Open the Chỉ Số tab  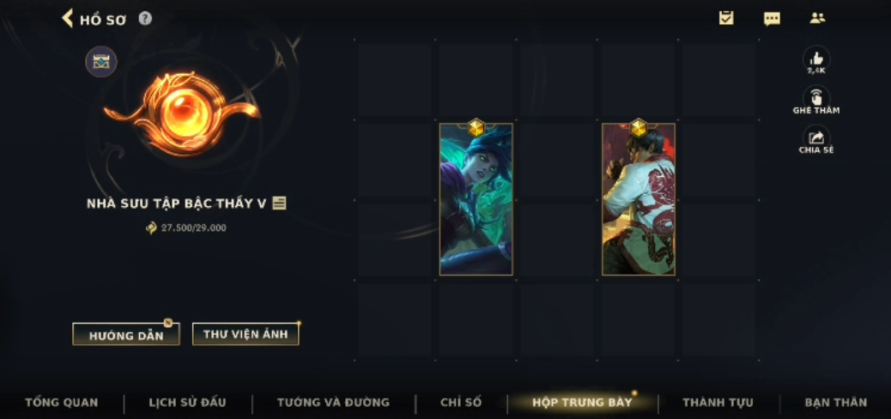pos(461,403)
